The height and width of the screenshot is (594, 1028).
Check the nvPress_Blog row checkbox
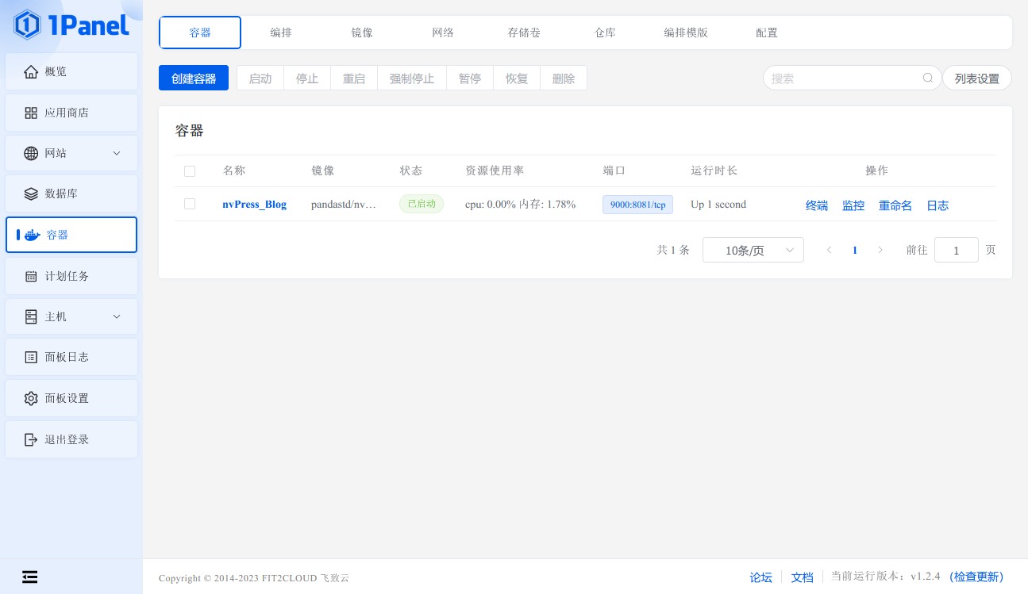click(190, 204)
